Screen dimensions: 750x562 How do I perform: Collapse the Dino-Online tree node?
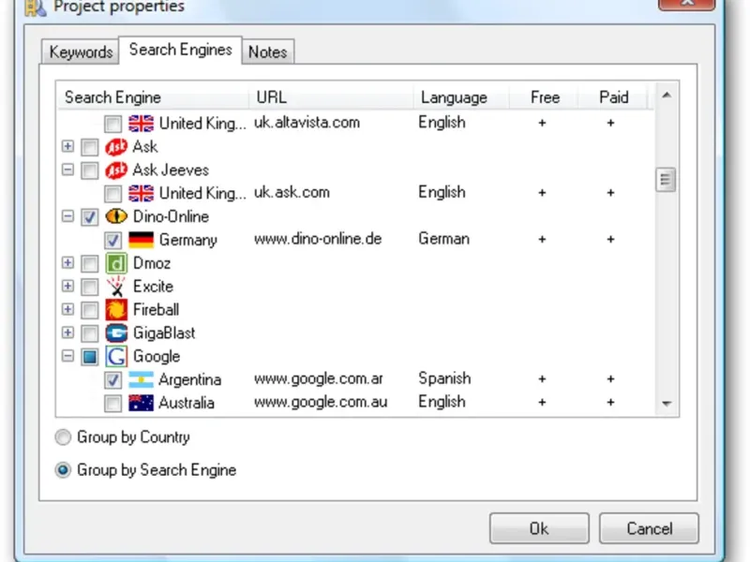coord(67,216)
